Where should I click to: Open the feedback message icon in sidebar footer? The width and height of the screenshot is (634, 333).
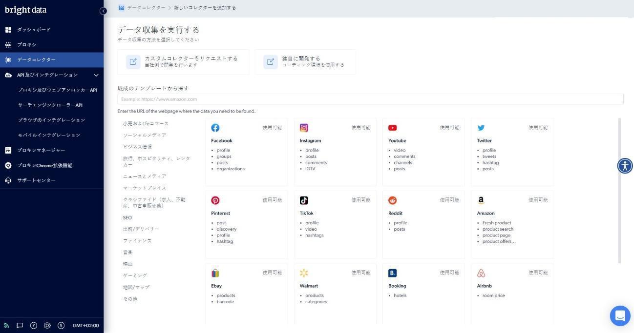click(20, 325)
